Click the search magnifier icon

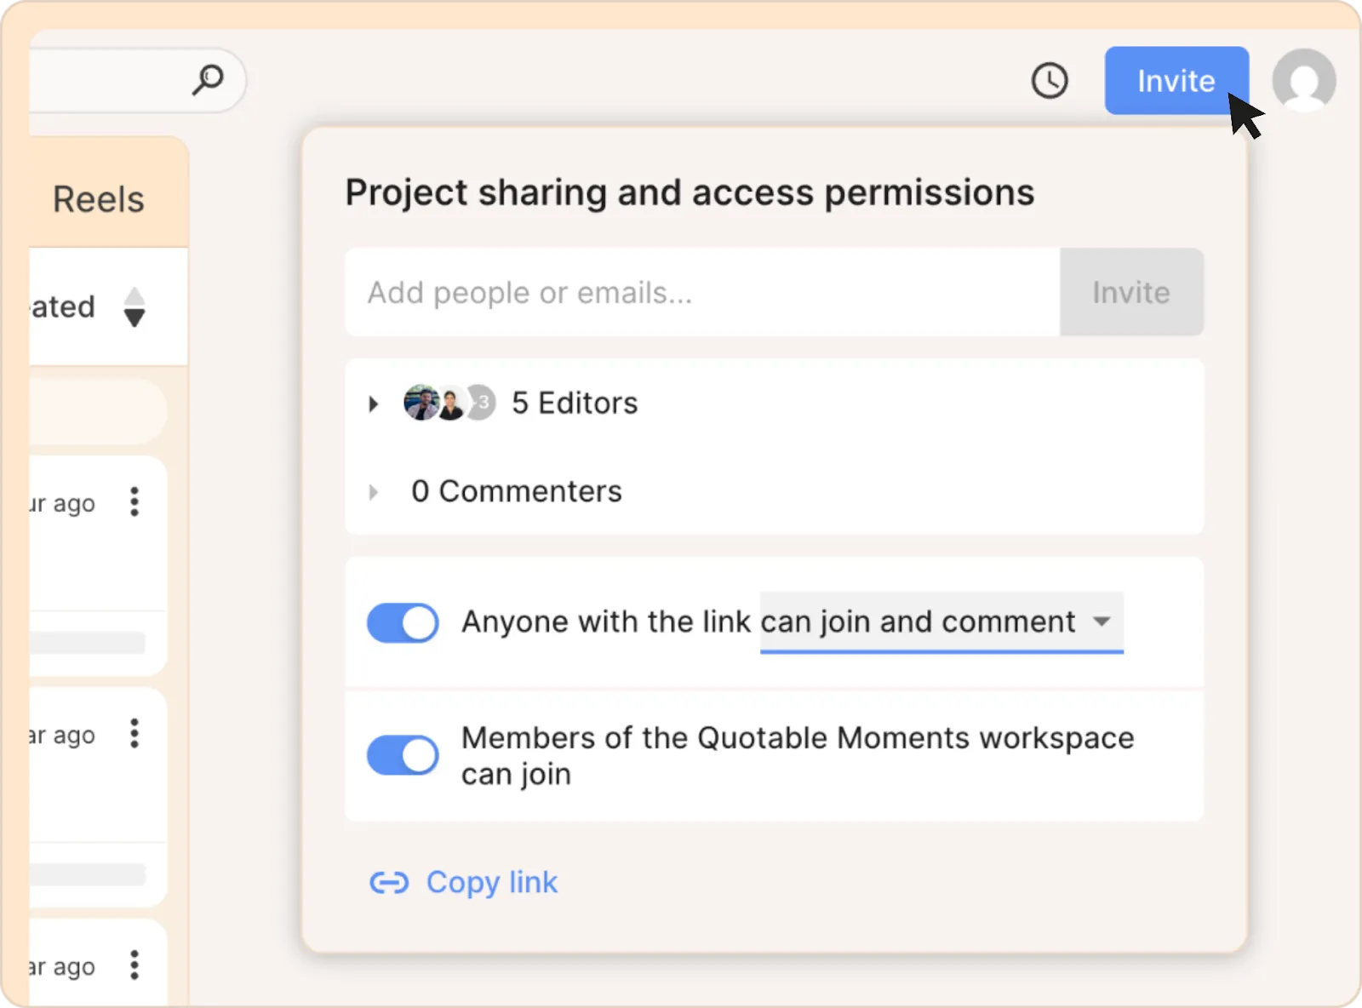click(208, 80)
